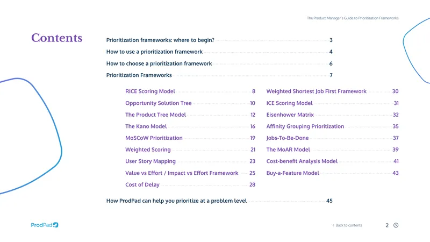The image size is (430, 242).
Task: Open the Weighted Scoring section
Action: [x=190, y=150]
